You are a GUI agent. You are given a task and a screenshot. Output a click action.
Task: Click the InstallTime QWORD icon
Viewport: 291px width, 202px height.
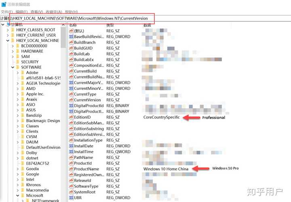(71, 152)
